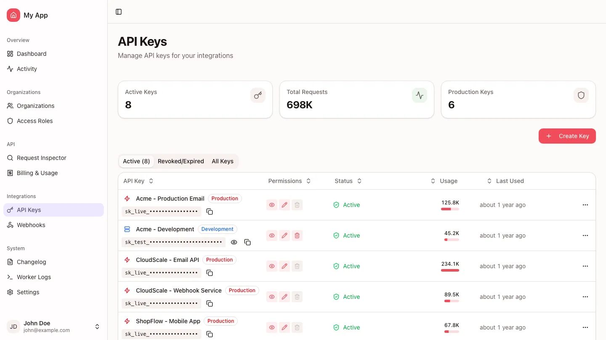Click the key icon on the Active Keys card
The width and height of the screenshot is (606, 340).
pyautogui.click(x=258, y=95)
